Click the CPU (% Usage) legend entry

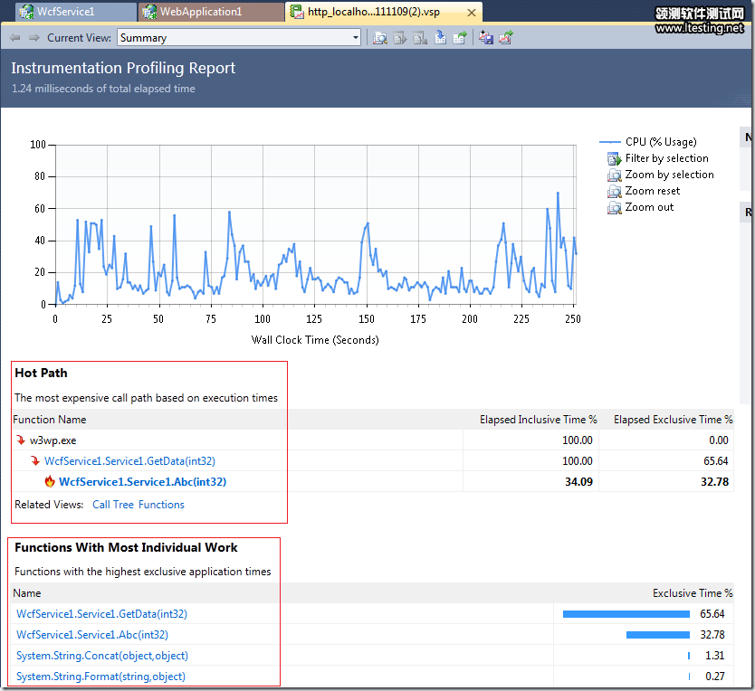pyautogui.click(x=648, y=142)
